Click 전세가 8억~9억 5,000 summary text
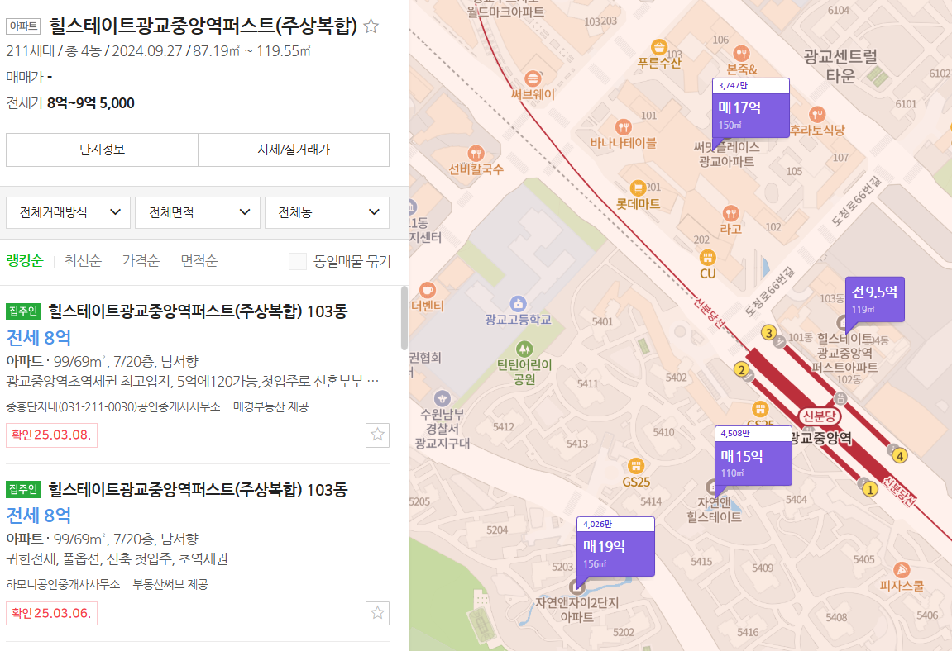952x651 pixels. click(x=70, y=103)
